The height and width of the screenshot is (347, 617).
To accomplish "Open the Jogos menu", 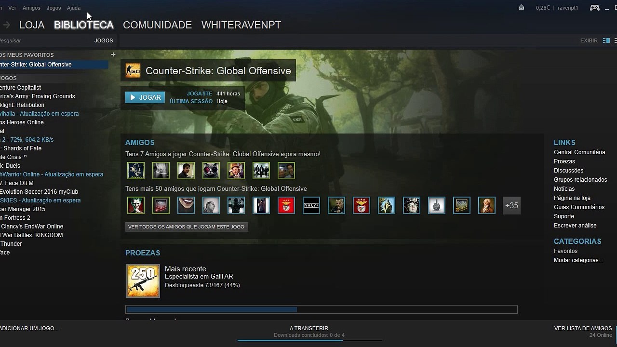I will click(54, 8).
